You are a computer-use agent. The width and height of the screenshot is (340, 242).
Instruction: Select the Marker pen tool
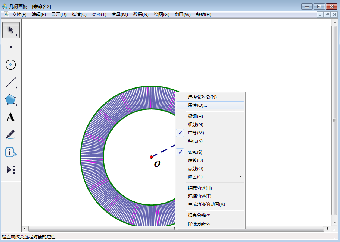[10, 134]
